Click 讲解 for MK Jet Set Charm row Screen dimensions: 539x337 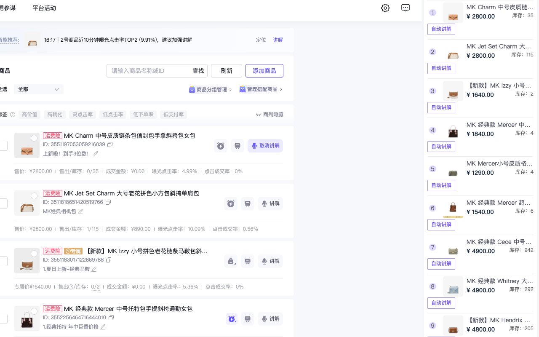click(x=270, y=203)
